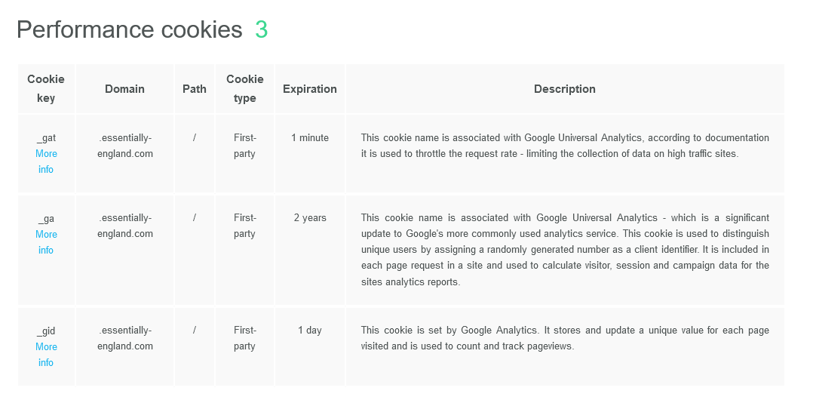813x406 pixels.
Task: Click the _gat description about throttling request rate
Action: 565,146
